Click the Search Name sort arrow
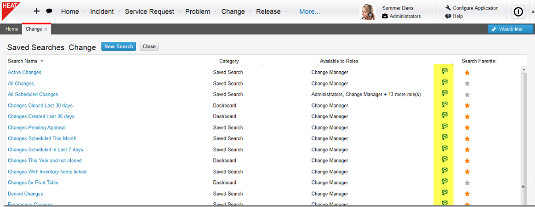 (x=42, y=61)
